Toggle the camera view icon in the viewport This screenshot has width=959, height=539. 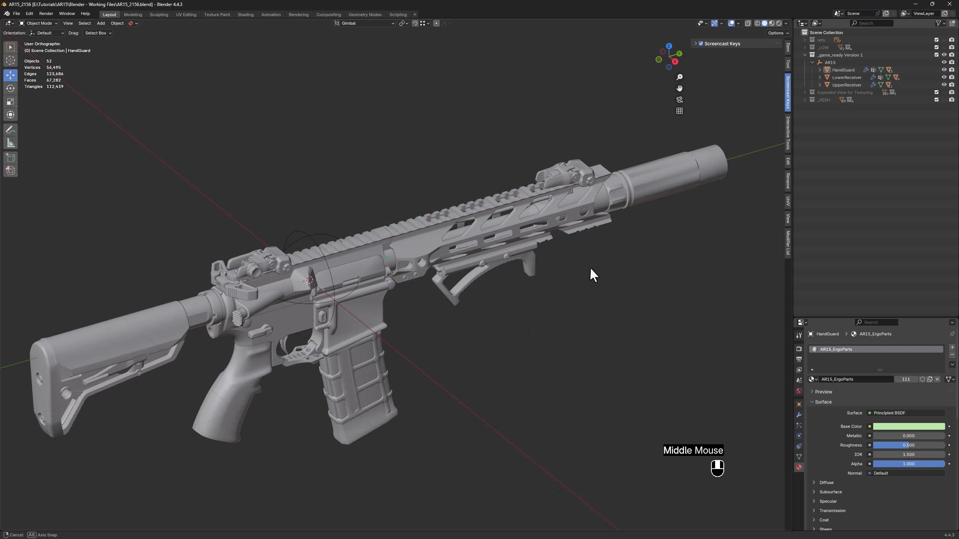[x=680, y=100]
